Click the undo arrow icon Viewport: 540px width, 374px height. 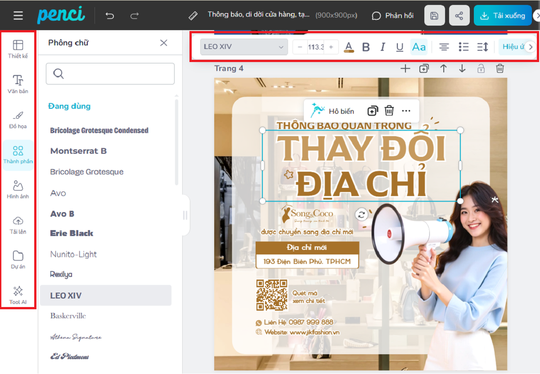[110, 16]
